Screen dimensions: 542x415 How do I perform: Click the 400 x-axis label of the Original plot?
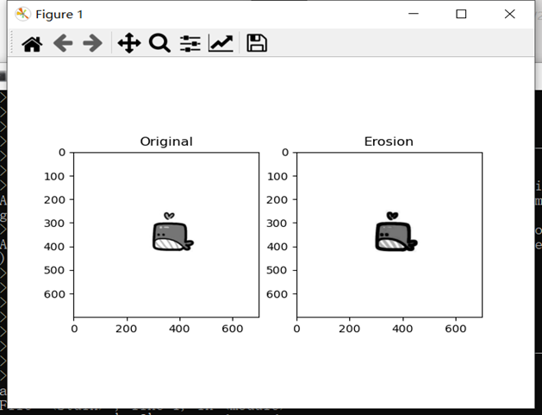(179, 329)
